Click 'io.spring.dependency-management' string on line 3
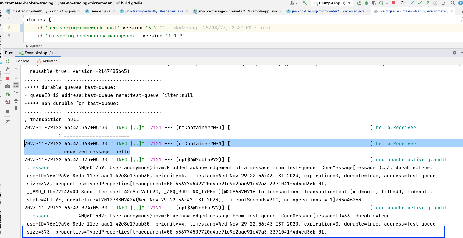The image size is (463, 238). pos(92,36)
